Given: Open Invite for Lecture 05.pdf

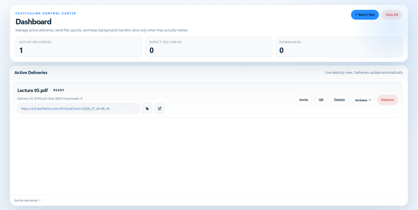Looking at the screenshot, I should point(304,100).
